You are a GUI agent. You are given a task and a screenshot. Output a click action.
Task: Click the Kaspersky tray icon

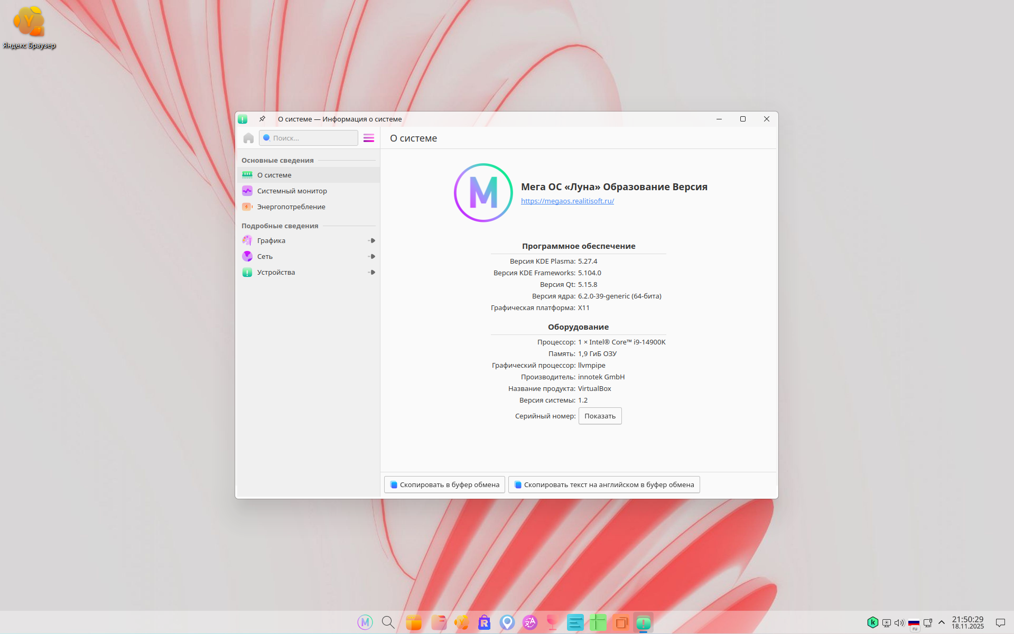point(873,622)
